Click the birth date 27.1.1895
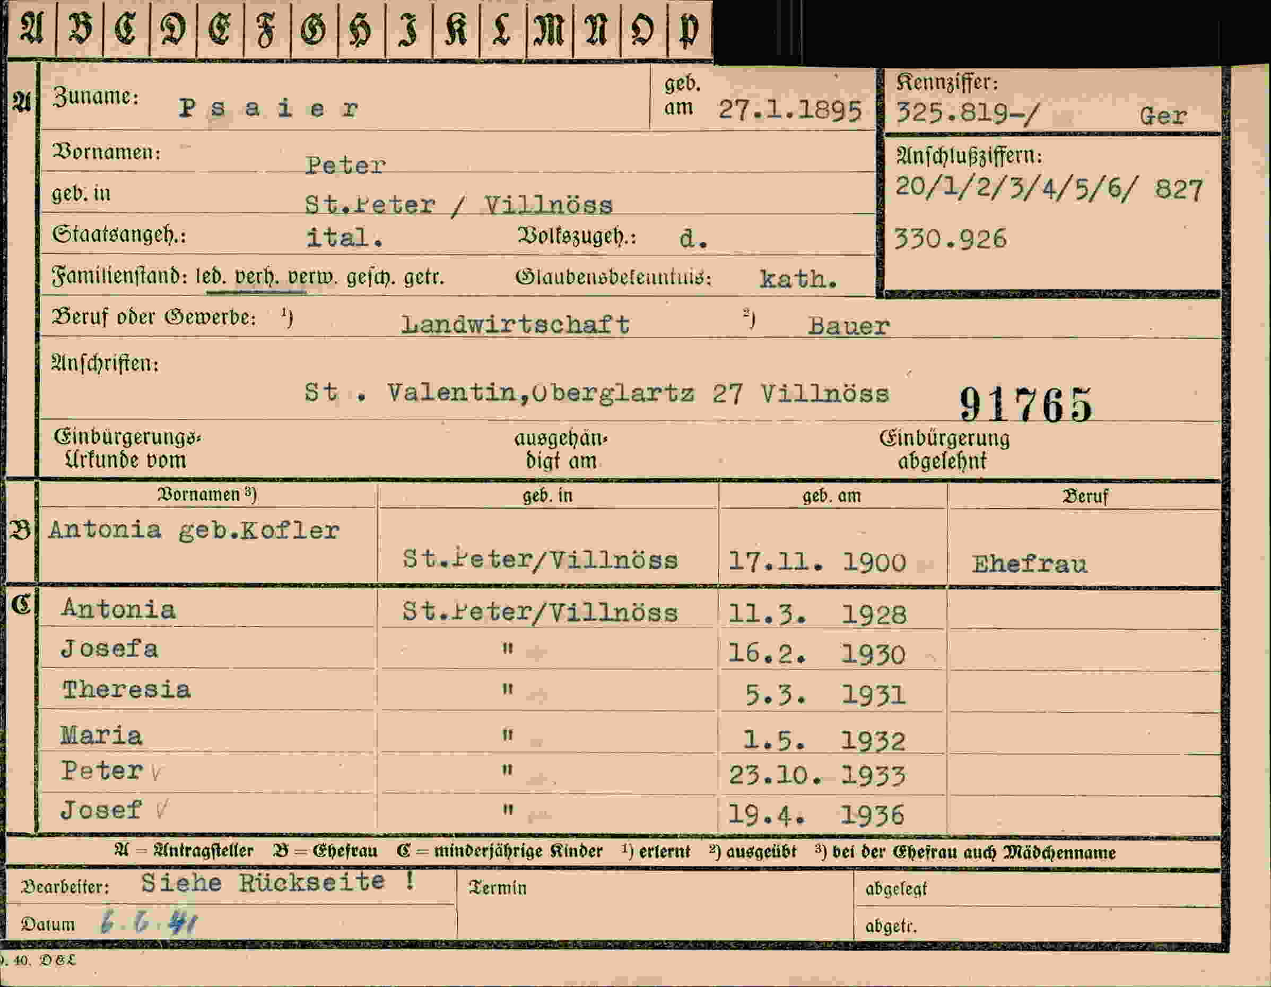 click(790, 110)
